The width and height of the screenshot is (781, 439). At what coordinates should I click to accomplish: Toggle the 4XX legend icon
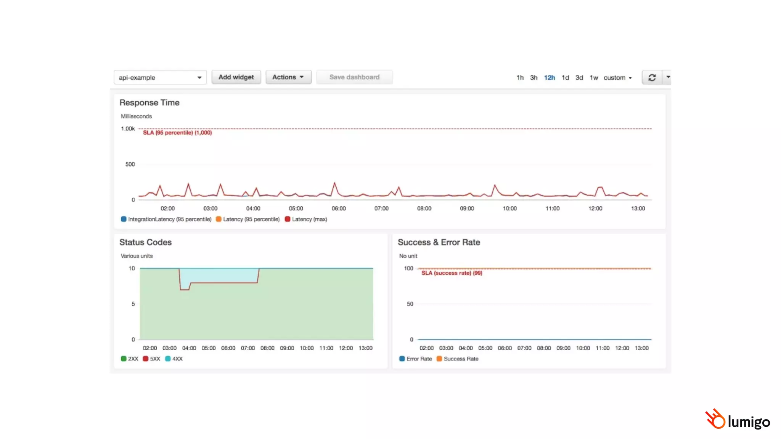click(168, 359)
